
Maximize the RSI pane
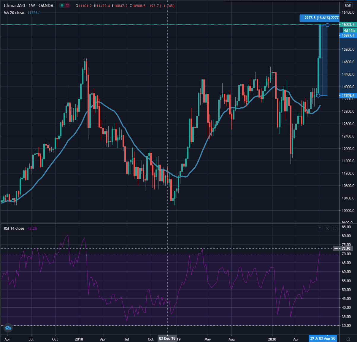pos(334,228)
